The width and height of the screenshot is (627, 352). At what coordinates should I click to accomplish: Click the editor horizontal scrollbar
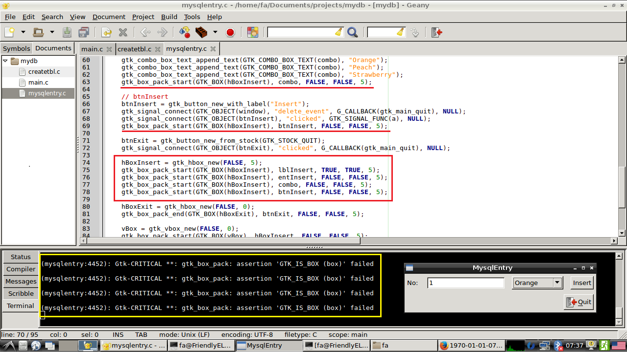[348, 241]
